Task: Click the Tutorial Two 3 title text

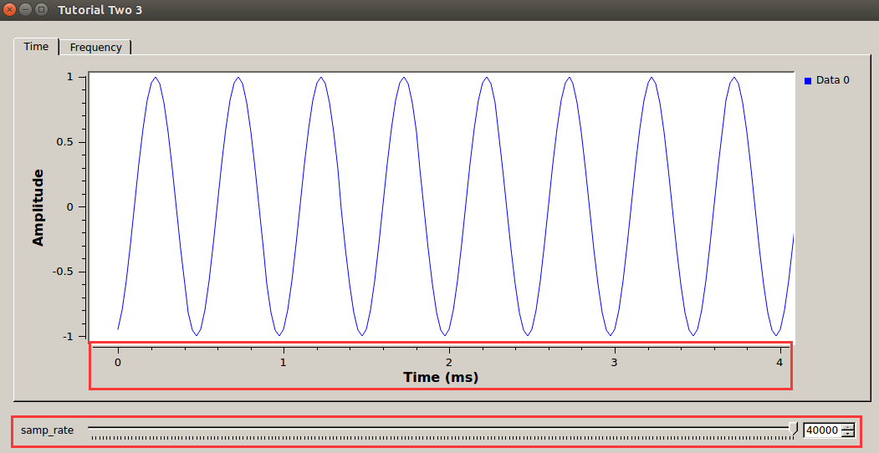Action: tap(100, 10)
